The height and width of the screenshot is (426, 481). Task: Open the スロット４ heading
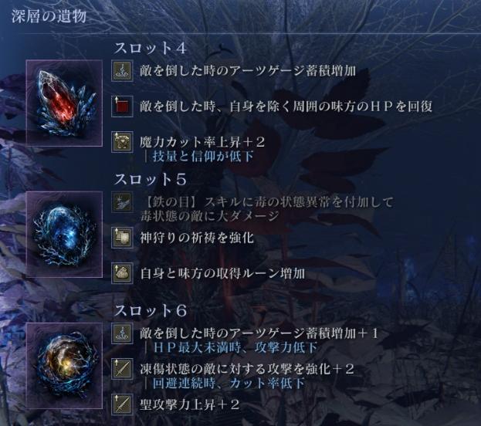click(x=151, y=48)
